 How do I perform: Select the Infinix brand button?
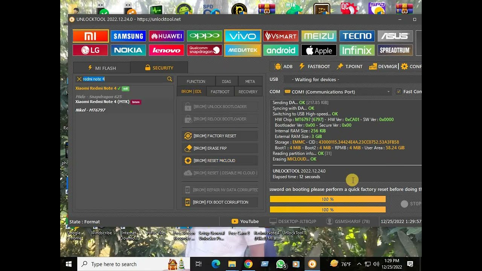click(x=357, y=50)
